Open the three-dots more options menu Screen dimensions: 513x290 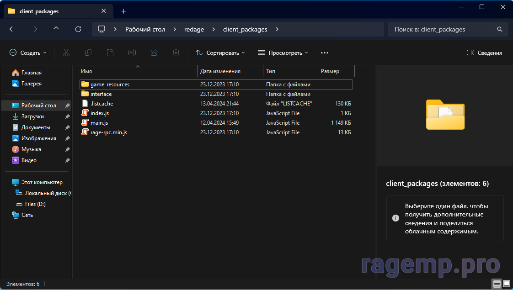pyautogui.click(x=325, y=53)
